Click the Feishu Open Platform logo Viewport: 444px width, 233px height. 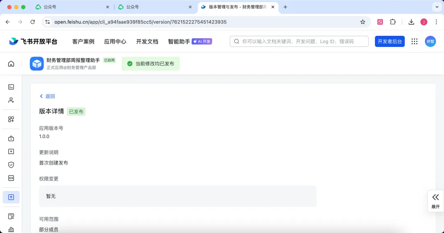point(33,42)
